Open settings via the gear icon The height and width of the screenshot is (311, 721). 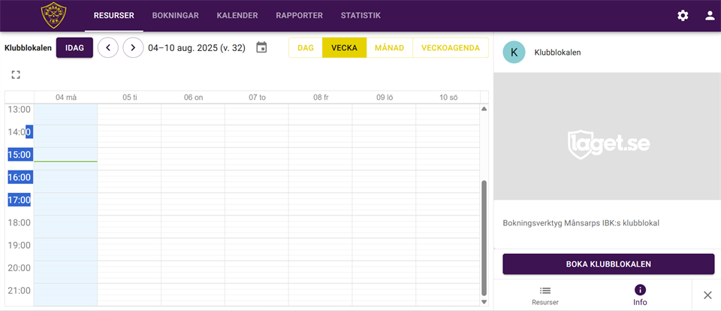[683, 16]
